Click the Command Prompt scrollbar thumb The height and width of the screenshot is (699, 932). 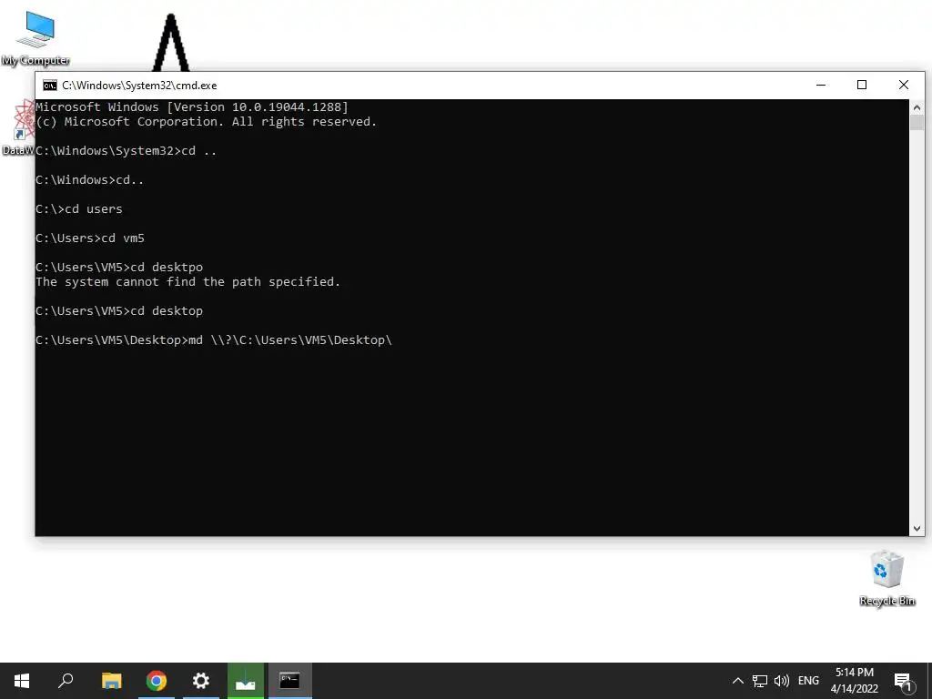pos(917,123)
